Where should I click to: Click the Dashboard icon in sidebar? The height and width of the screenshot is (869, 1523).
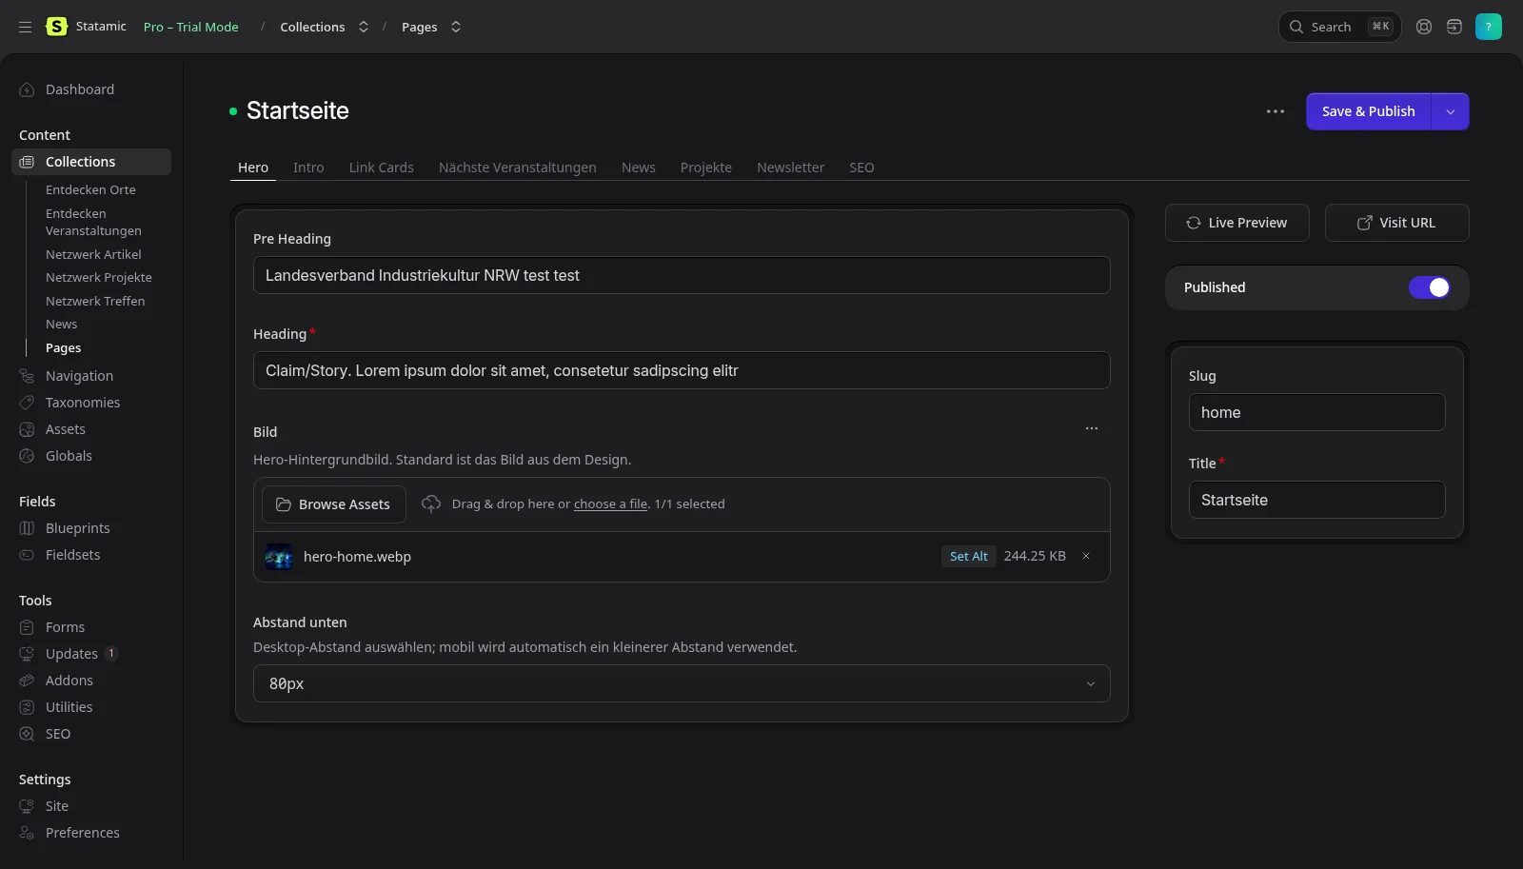point(27,89)
